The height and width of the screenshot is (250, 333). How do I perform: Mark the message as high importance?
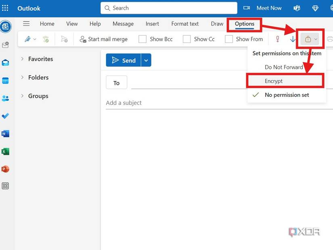(x=278, y=39)
